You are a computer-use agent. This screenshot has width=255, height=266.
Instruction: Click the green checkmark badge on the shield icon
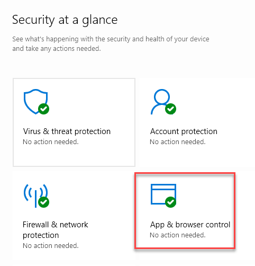pos(43,109)
